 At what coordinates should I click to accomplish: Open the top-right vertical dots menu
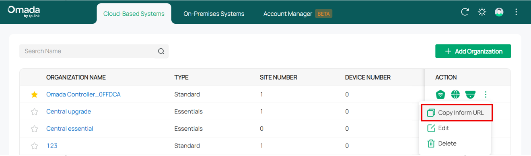point(516,12)
